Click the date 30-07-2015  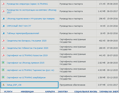click(x=112, y=56)
